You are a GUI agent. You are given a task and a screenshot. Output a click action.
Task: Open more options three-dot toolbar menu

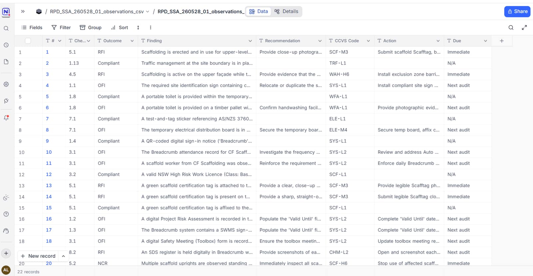pyautogui.click(x=151, y=28)
